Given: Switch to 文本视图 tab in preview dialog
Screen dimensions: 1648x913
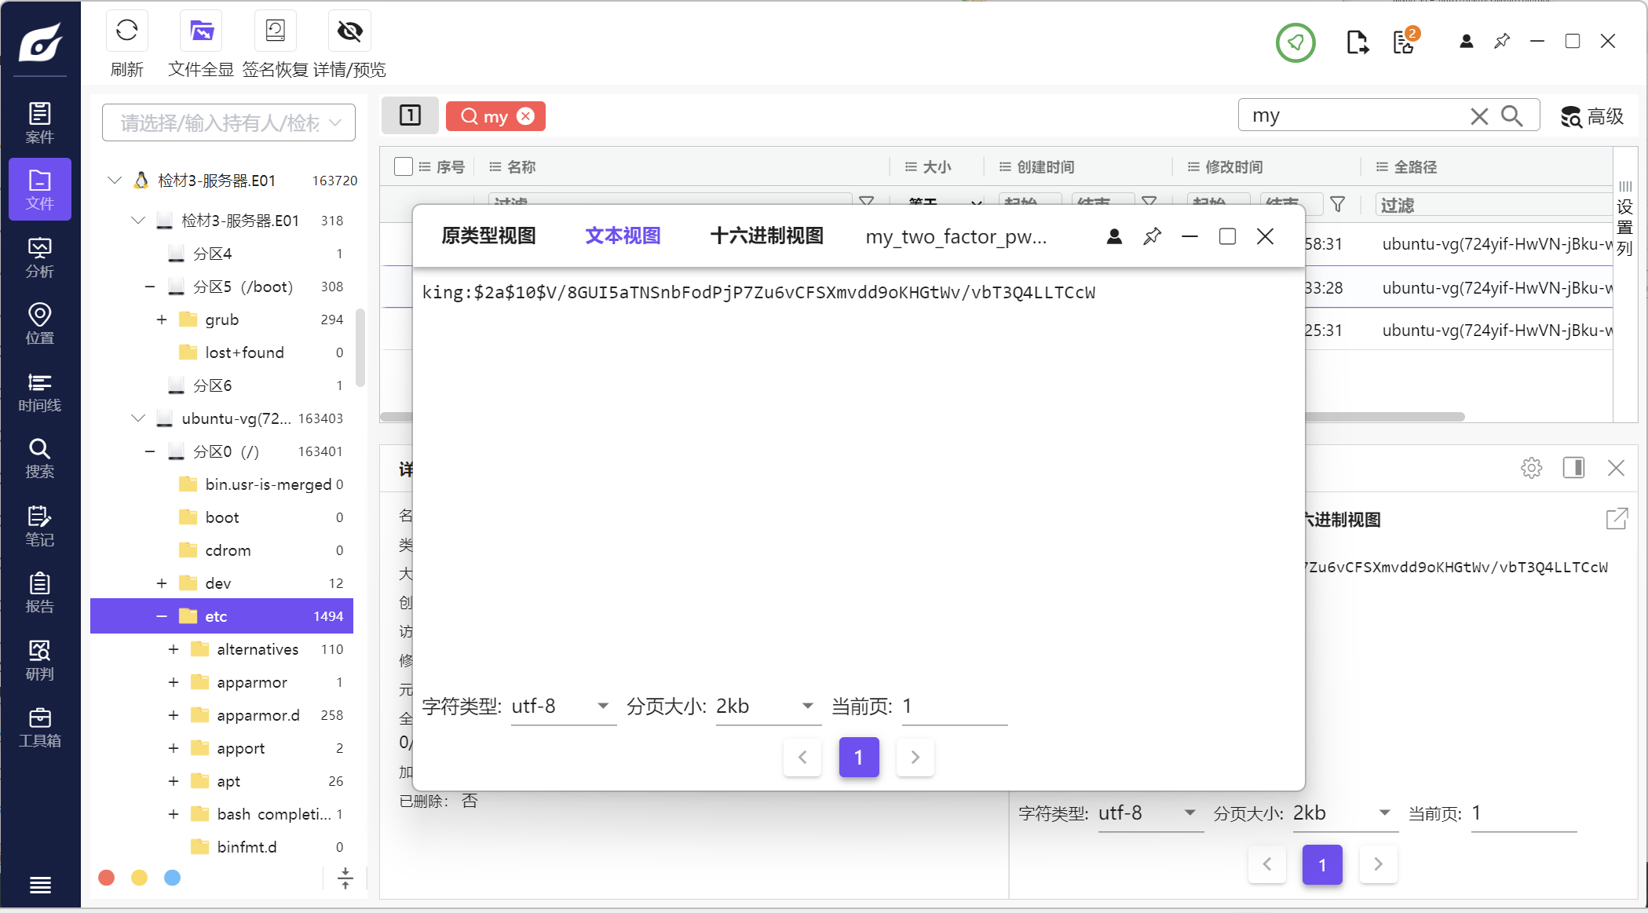Looking at the screenshot, I should (623, 236).
